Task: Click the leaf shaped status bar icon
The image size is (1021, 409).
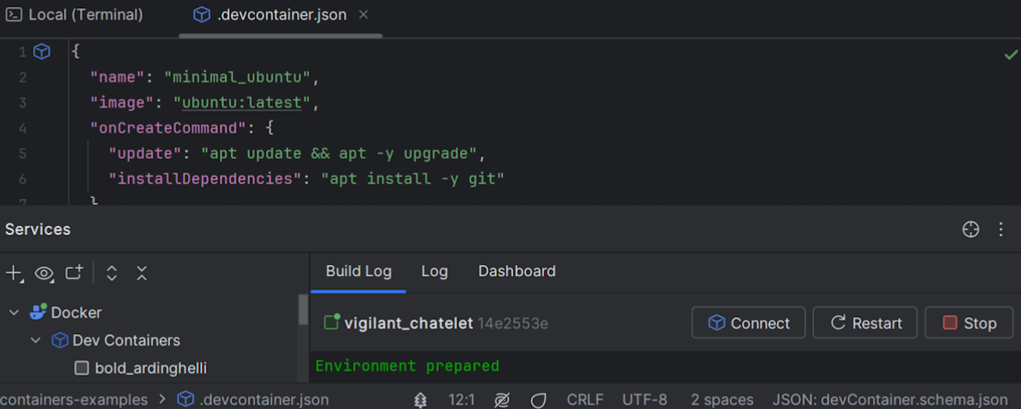Action: pos(538,400)
